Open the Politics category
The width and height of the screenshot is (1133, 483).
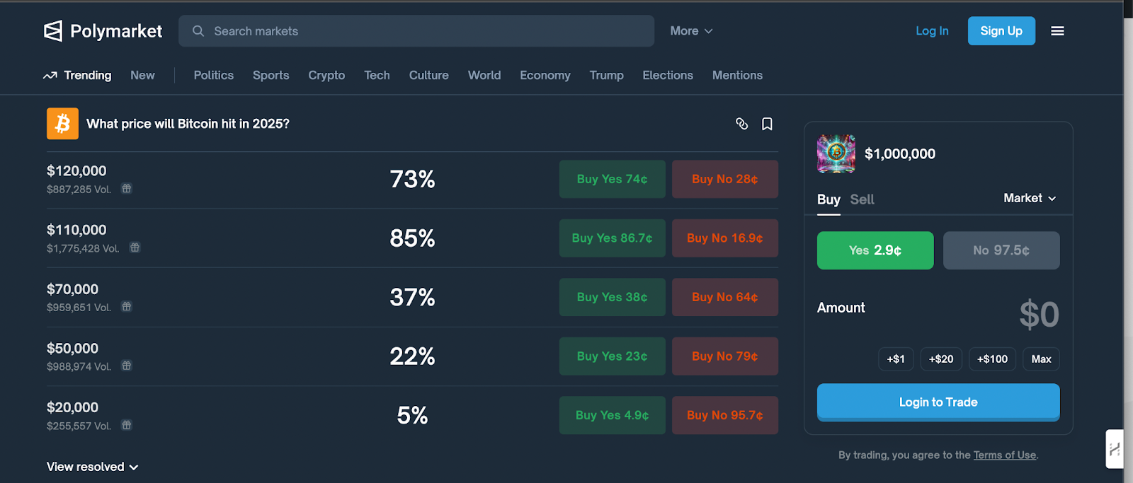point(214,75)
